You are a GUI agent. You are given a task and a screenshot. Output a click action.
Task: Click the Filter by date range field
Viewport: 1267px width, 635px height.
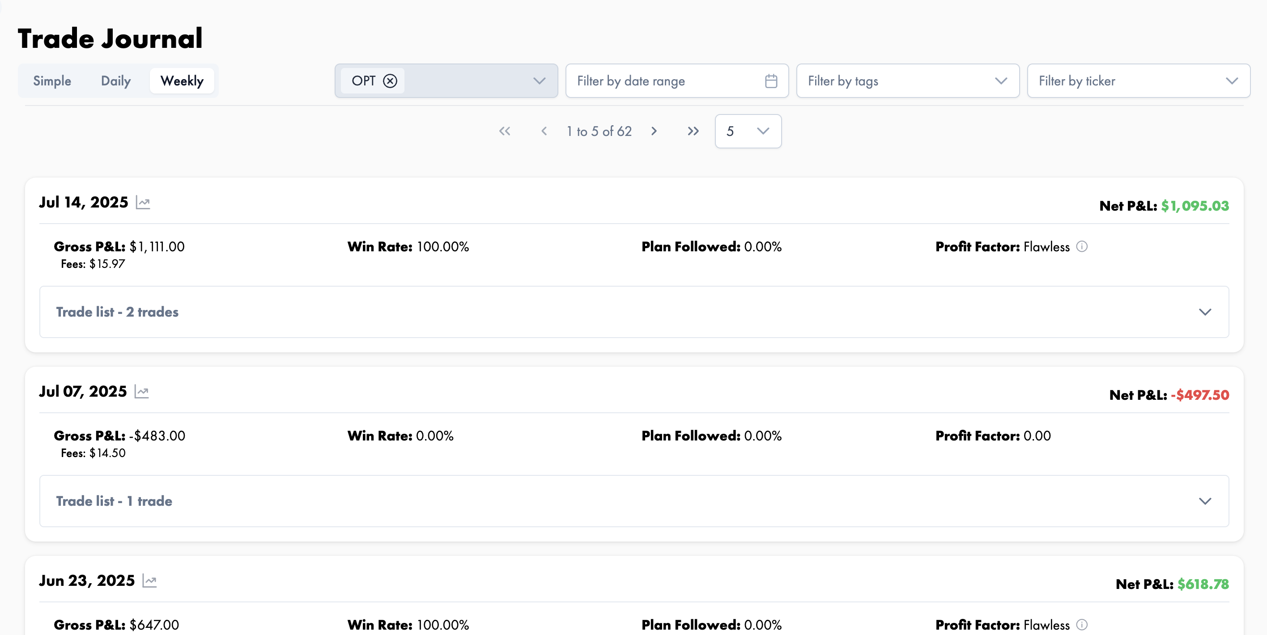pyautogui.click(x=677, y=80)
